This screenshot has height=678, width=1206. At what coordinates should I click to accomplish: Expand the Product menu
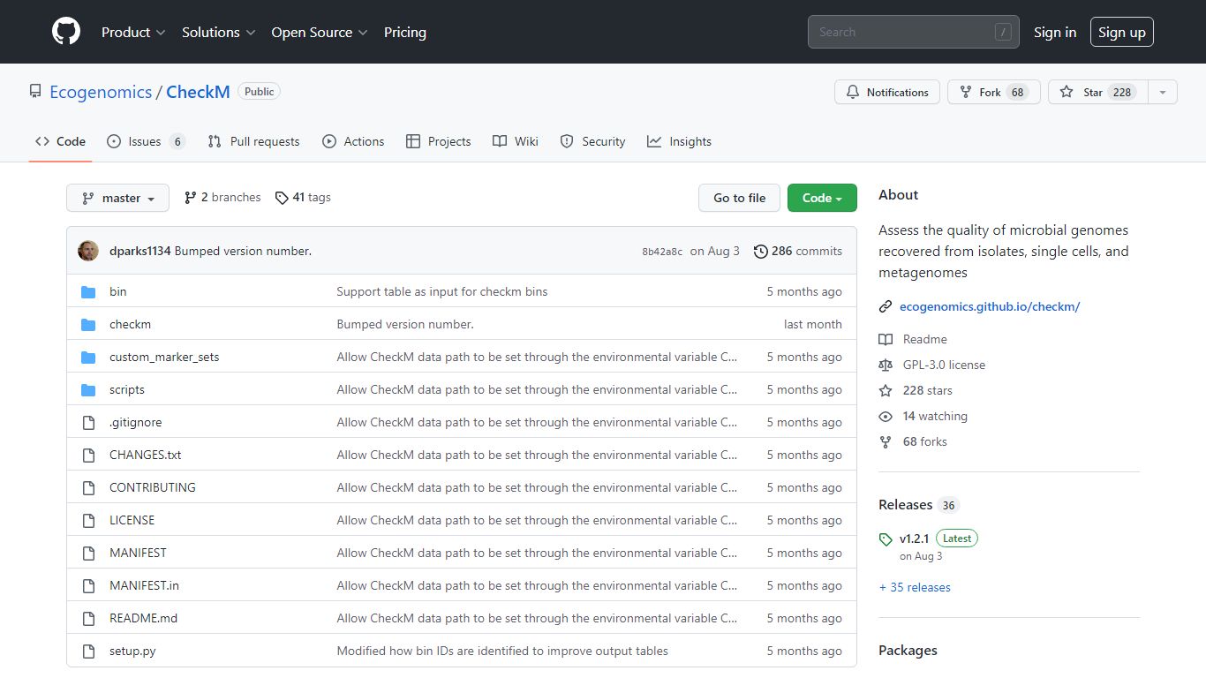pyautogui.click(x=133, y=32)
